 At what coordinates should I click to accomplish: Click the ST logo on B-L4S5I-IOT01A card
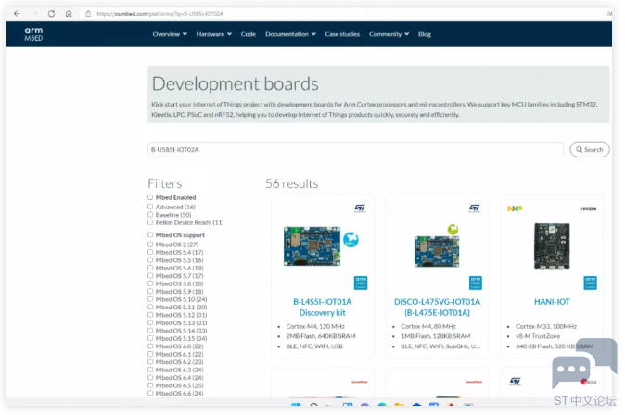coord(360,208)
